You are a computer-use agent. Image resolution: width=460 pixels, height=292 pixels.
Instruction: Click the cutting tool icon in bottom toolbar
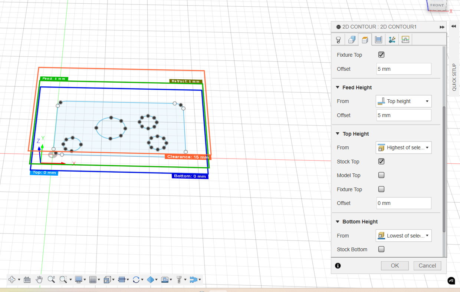(x=179, y=280)
